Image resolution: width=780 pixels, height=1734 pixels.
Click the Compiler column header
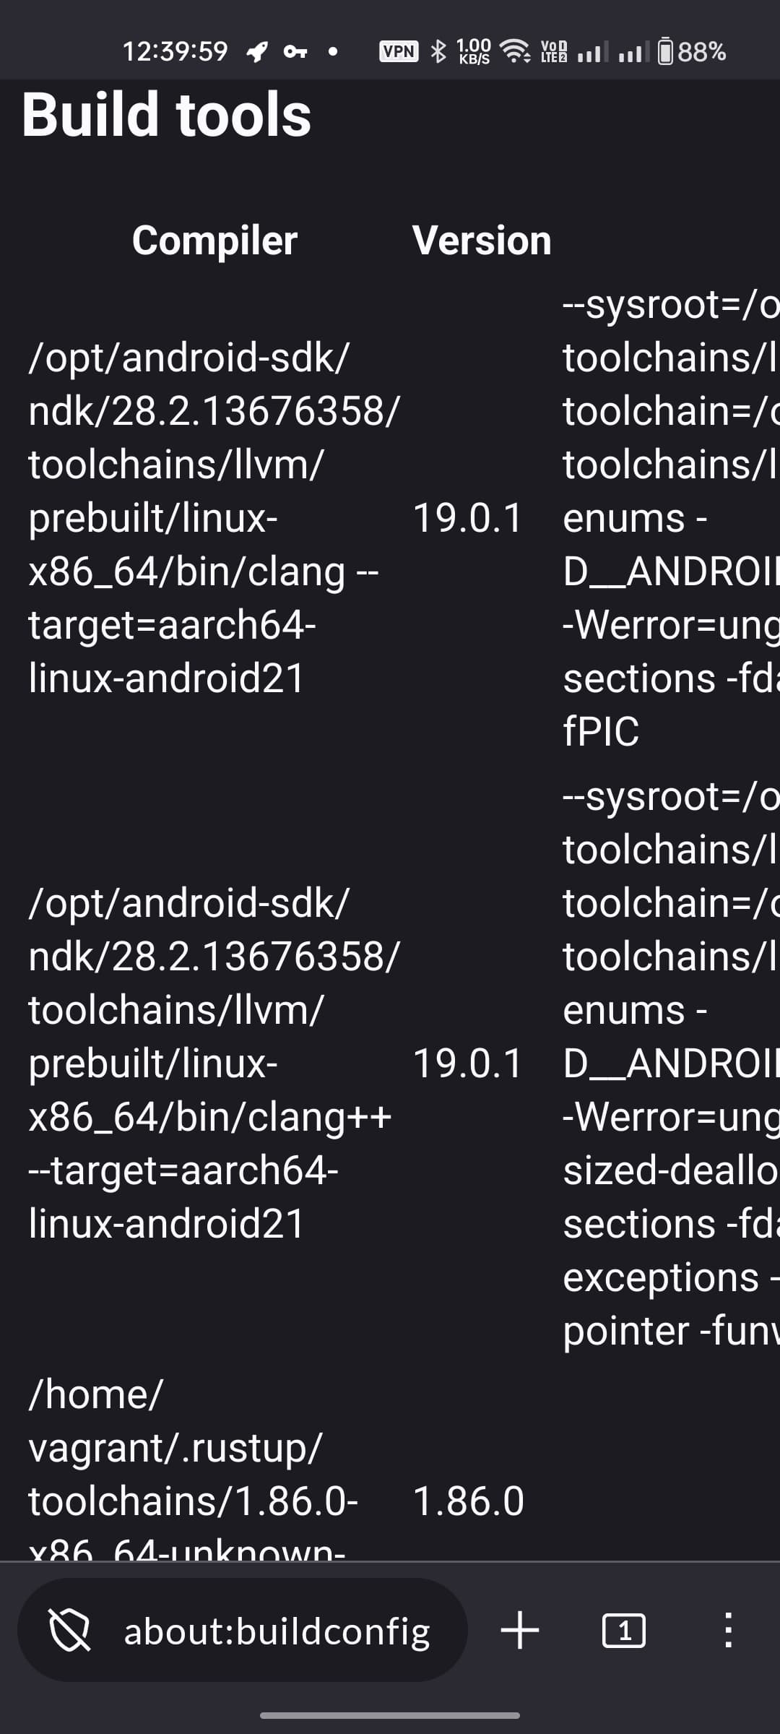(x=214, y=241)
